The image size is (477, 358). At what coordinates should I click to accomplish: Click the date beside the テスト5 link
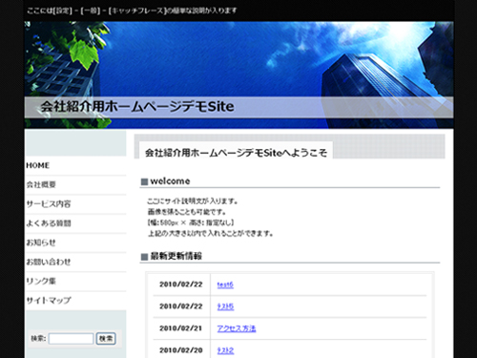[x=181, y=306]
